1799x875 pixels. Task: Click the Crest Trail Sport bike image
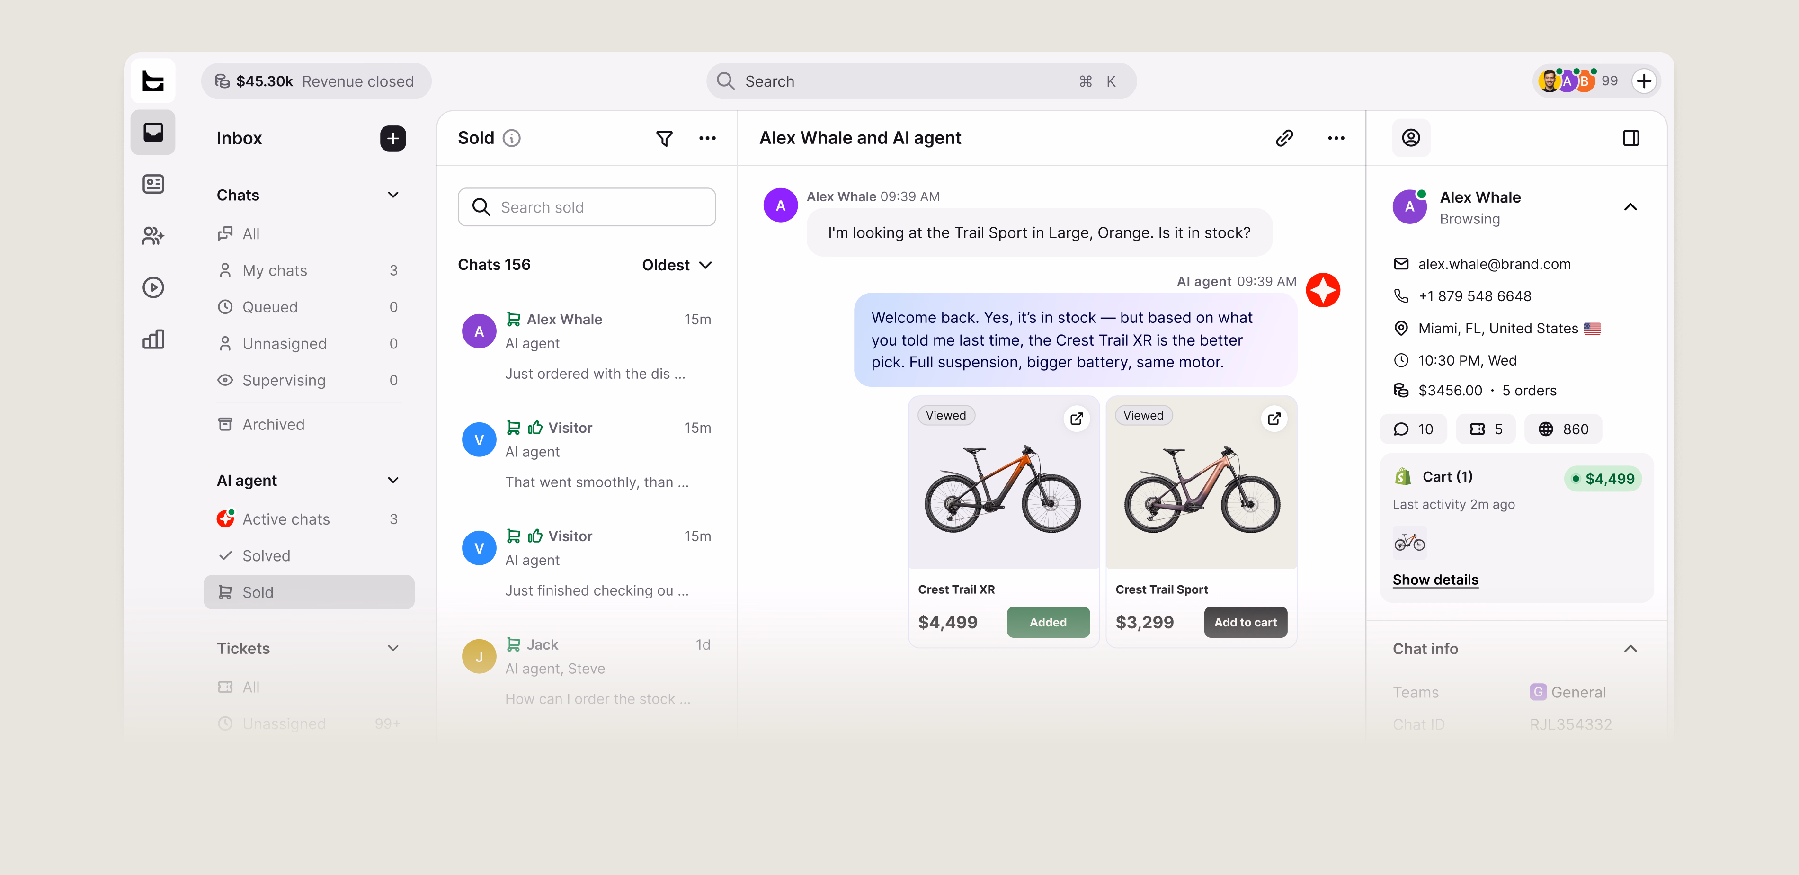click(1201, 489)
